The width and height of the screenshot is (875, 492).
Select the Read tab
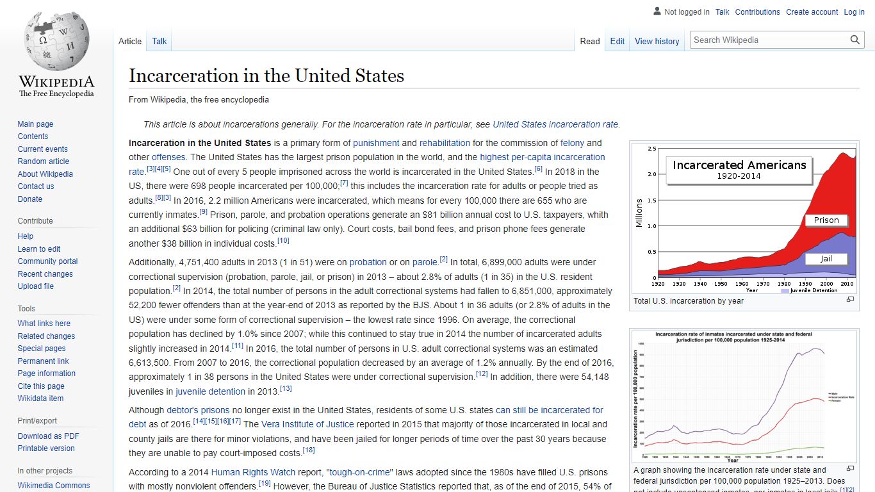pyautogui.click(x=590, y=41)
